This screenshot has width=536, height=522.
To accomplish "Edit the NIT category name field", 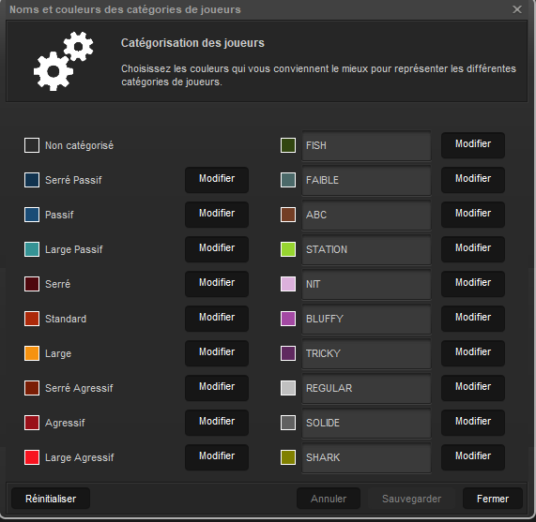I will (x=366, y=284).
